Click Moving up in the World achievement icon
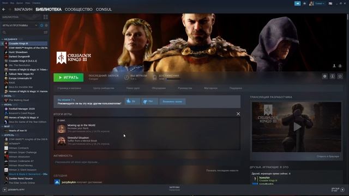Viewport: 349px width, 196px height. (x=62, y=128)
